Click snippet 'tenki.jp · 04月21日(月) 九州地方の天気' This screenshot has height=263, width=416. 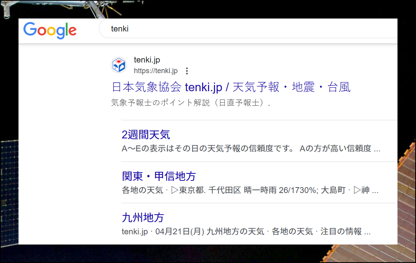pos(193,232)
